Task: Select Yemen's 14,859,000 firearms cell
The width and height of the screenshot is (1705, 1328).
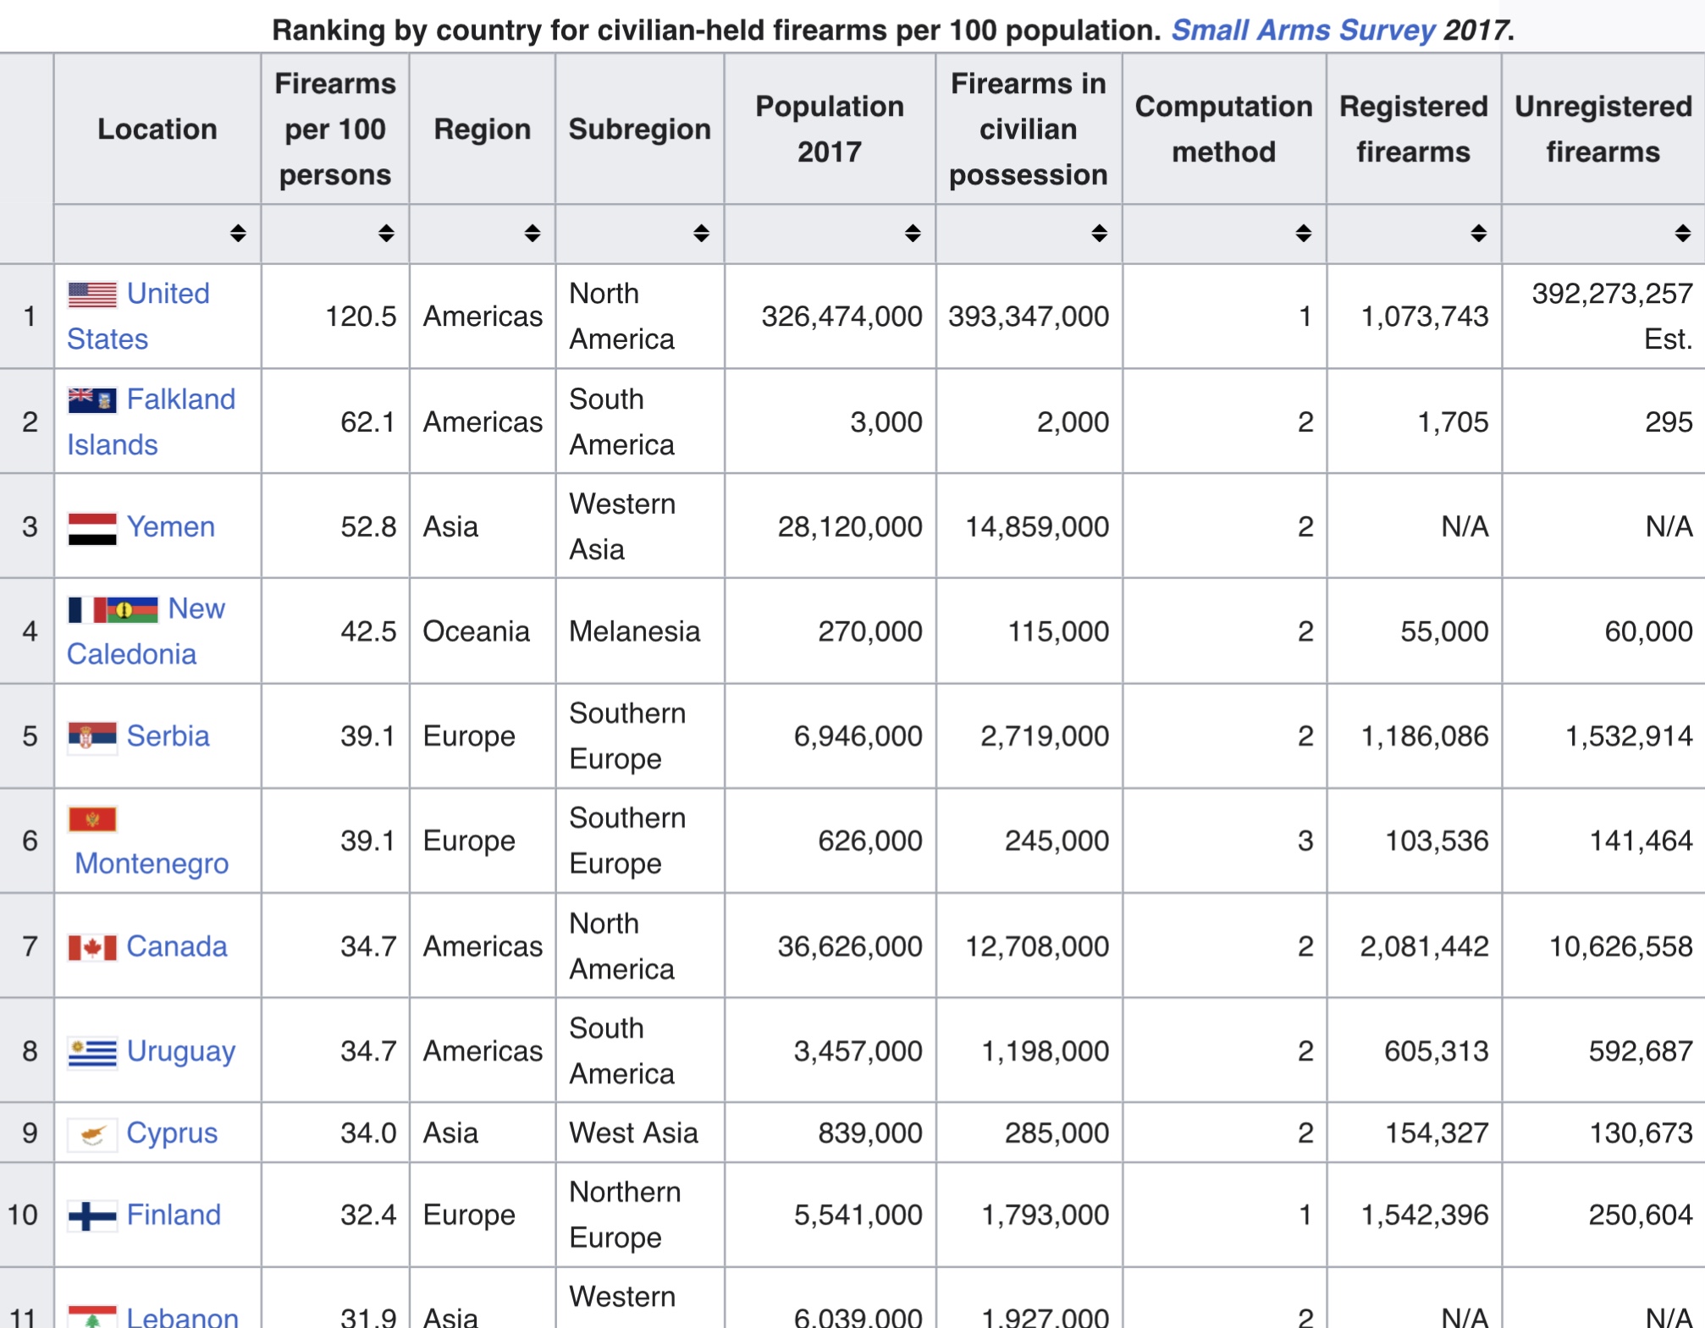Action: (x=1029, y=526)
